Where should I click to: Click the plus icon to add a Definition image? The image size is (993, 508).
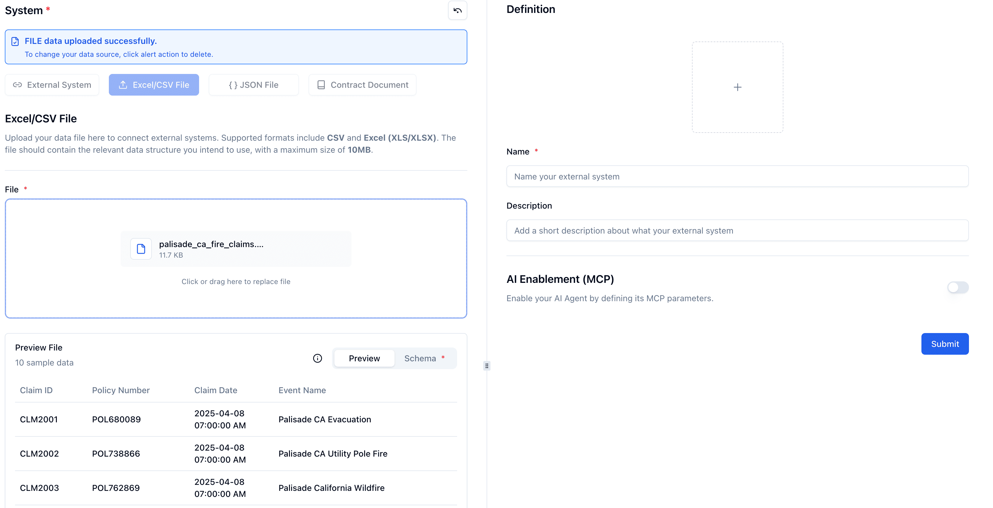point(737,87)
